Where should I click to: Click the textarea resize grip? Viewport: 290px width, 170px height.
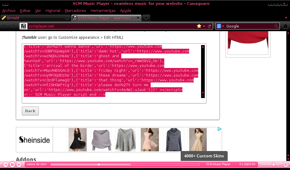(204, 101)
